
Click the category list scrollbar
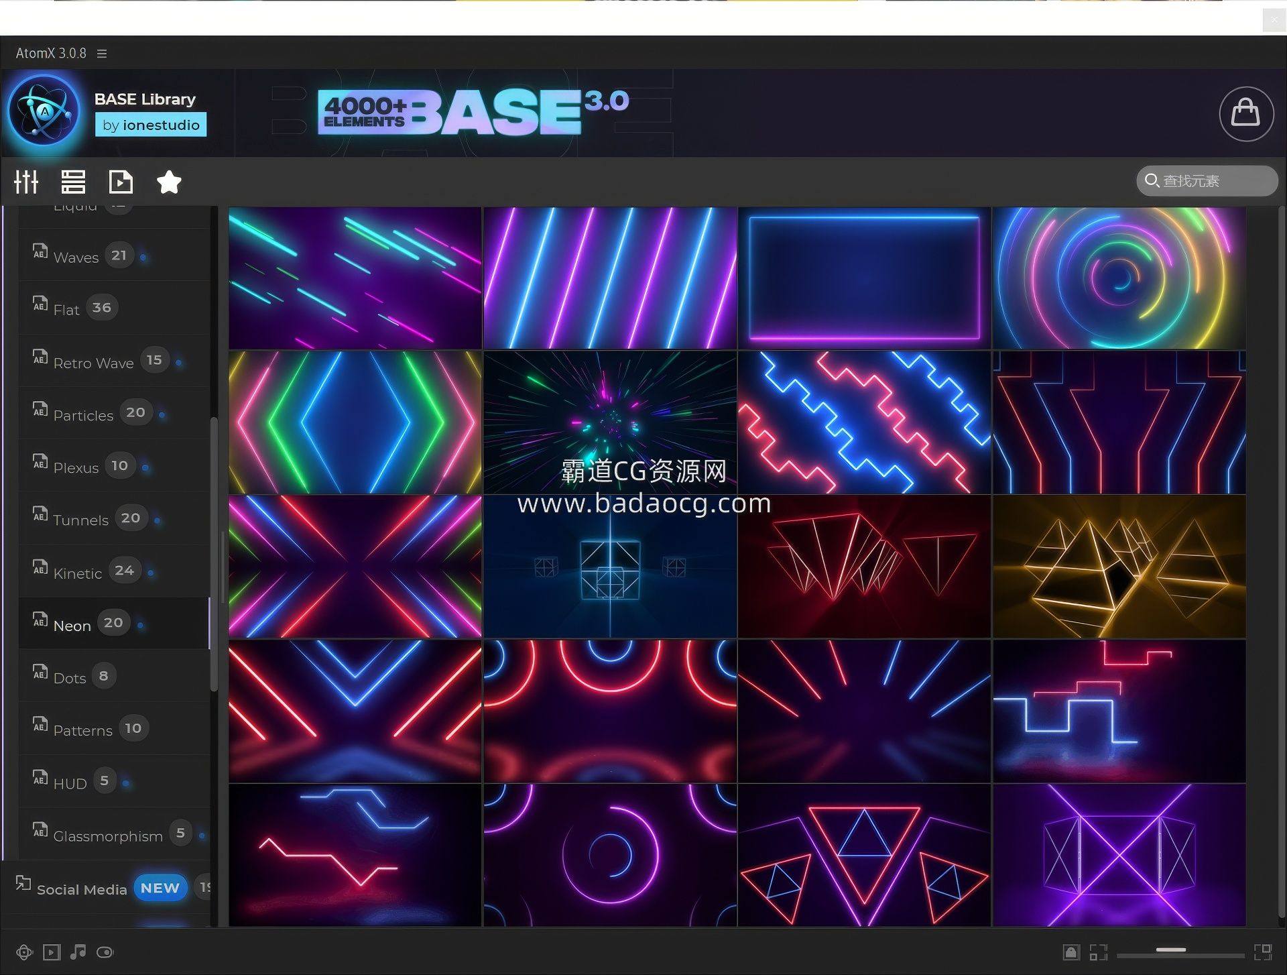tap(214, 554)
